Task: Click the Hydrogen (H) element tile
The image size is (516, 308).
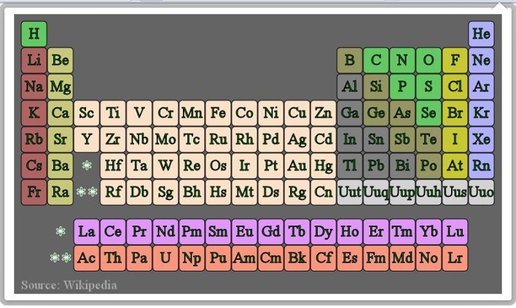Action: coord(34,34)
